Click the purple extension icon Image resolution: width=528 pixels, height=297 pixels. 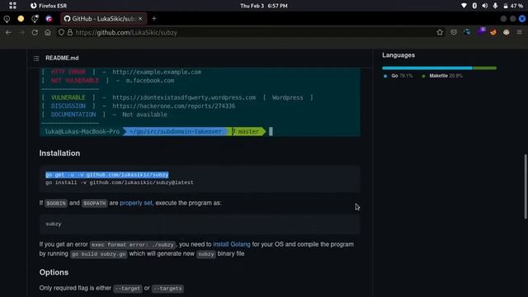(x=481, y=31)
